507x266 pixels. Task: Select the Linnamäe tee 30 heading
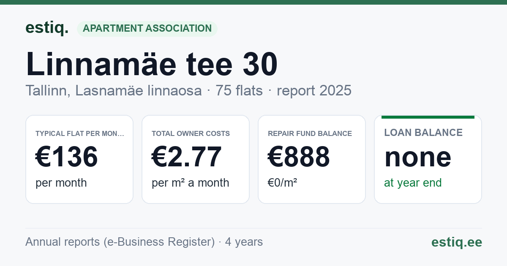coord(152,64)
